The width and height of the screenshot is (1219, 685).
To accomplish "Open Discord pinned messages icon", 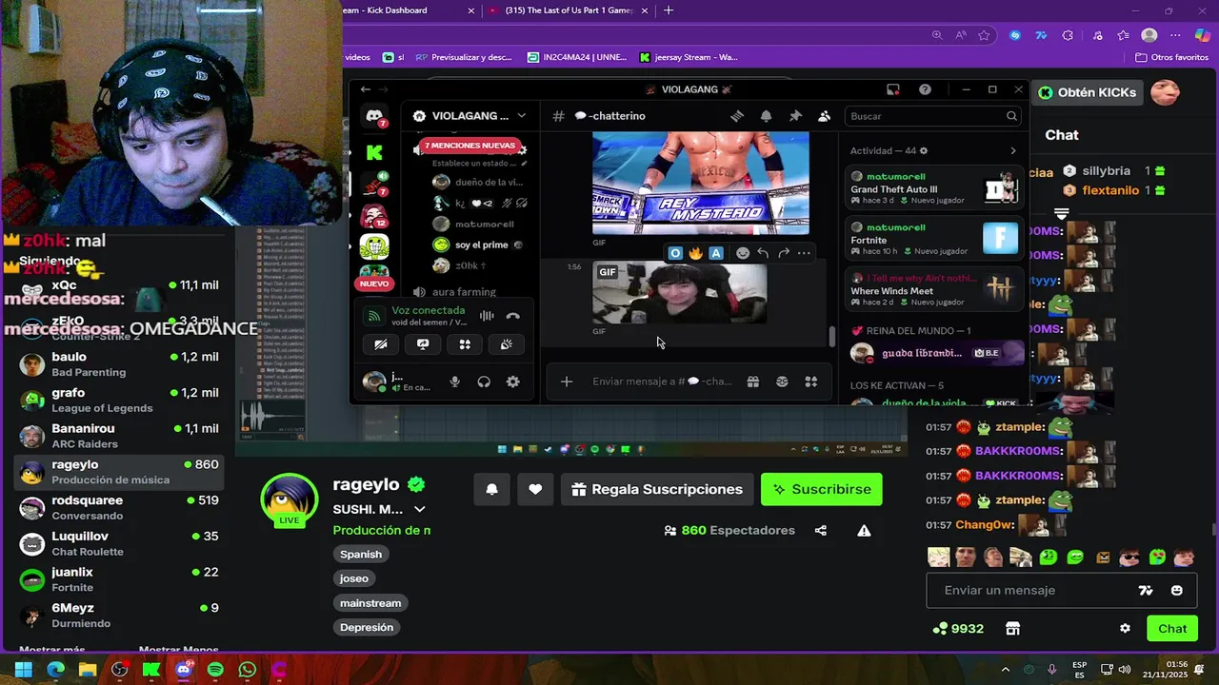I will [795, 116].
